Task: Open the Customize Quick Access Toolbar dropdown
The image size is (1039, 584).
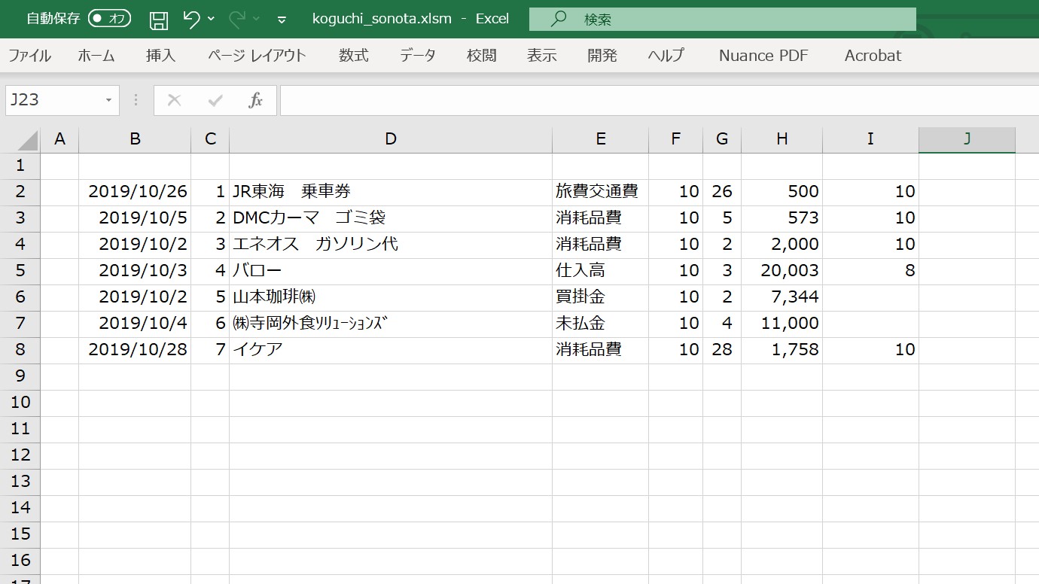Action: pyautogui.click(x=282, y=20)
